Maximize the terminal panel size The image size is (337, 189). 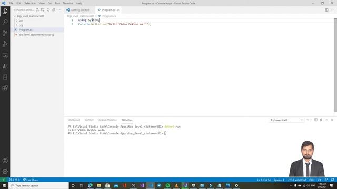(x=326, y=120)
